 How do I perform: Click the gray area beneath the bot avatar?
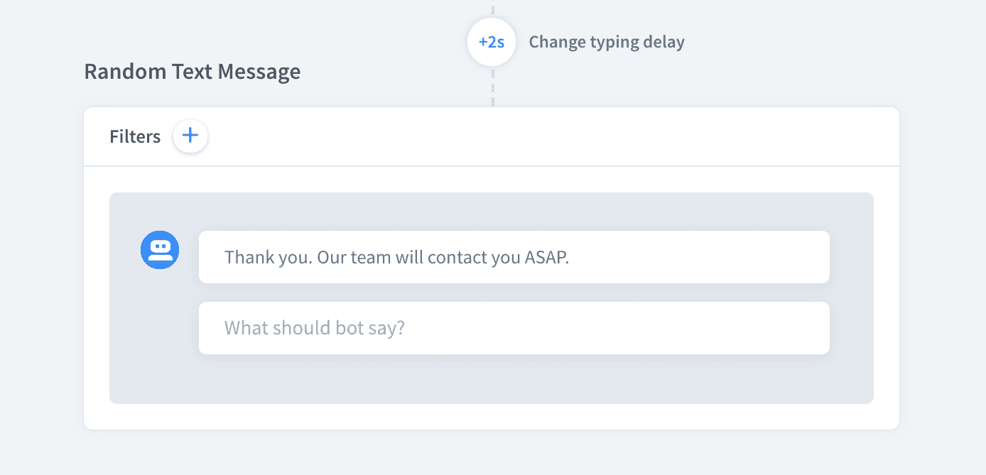click(160, 327)
